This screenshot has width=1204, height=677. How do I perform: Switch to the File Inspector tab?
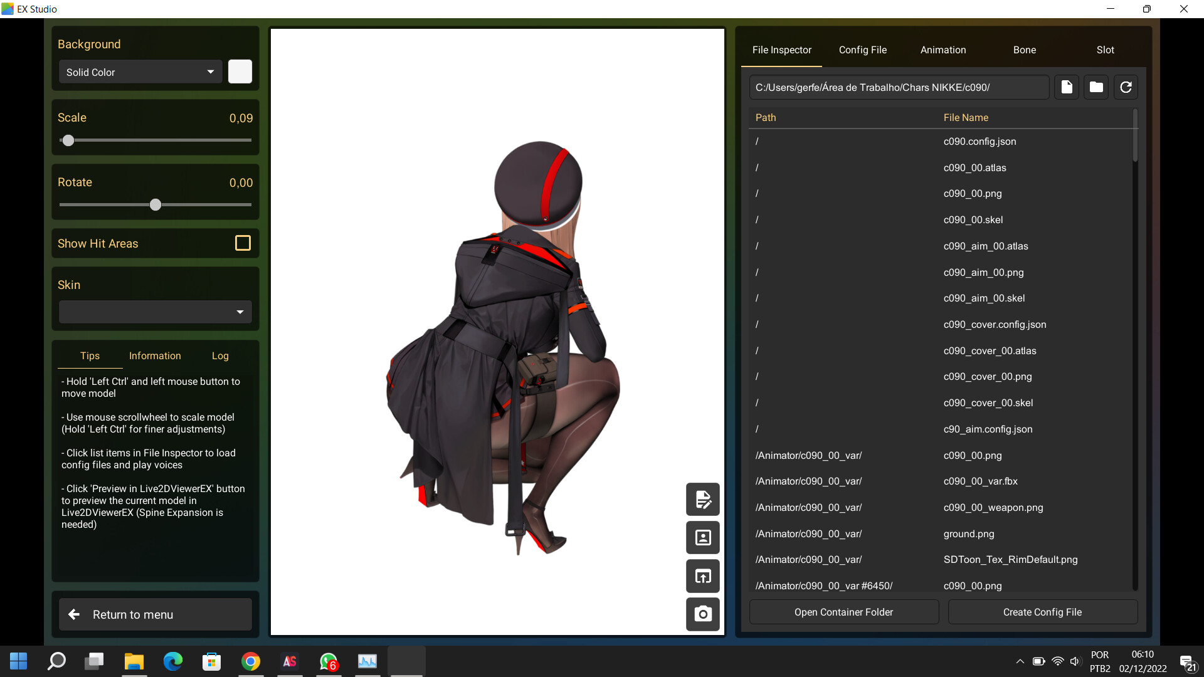[x=781, y=50]
